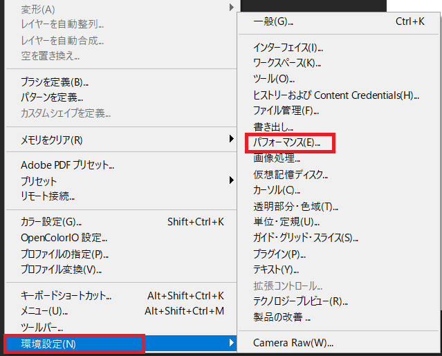
Task: Open カラー設定(G)... color settings
Action: [x=121, y=222]
